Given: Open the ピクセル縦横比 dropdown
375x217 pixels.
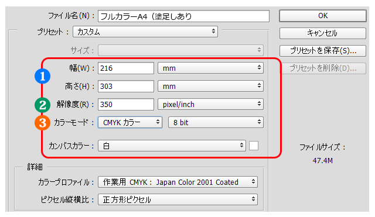Looking at the screenshot, I should click(178, 199).
